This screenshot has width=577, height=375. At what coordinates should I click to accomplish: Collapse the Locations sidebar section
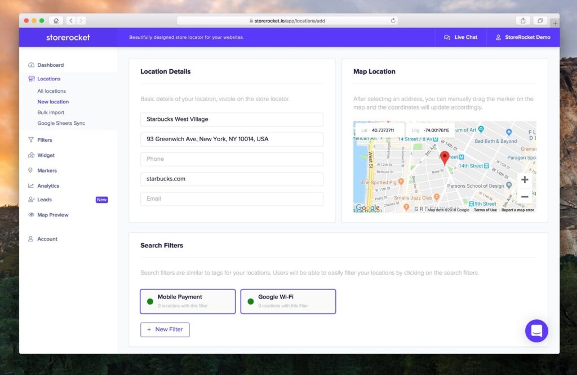point(48,79)
